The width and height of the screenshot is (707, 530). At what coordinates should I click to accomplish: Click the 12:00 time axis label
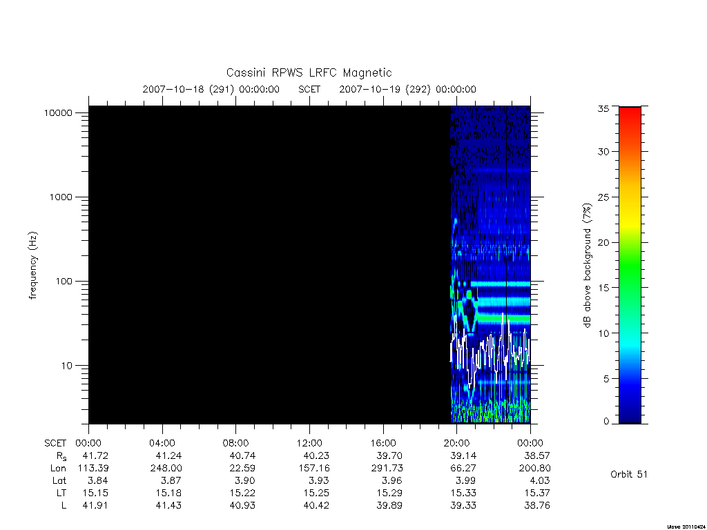click(x=310, y=443)
